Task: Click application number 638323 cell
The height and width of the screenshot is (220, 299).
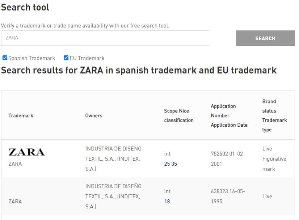Action: coord(228,196)
